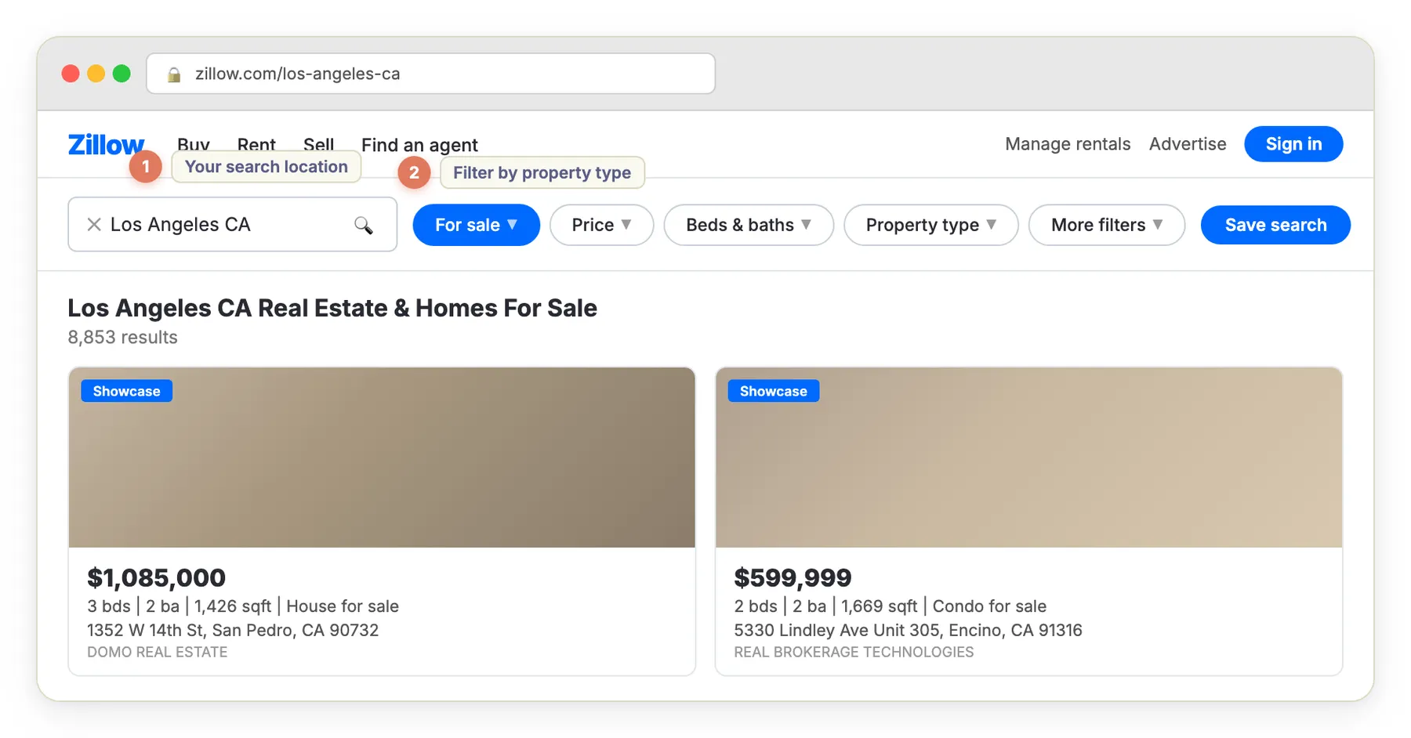Viewport: 1411px width, 738px height.
Task: Click the Sign in button
Action: point(1293,143)
